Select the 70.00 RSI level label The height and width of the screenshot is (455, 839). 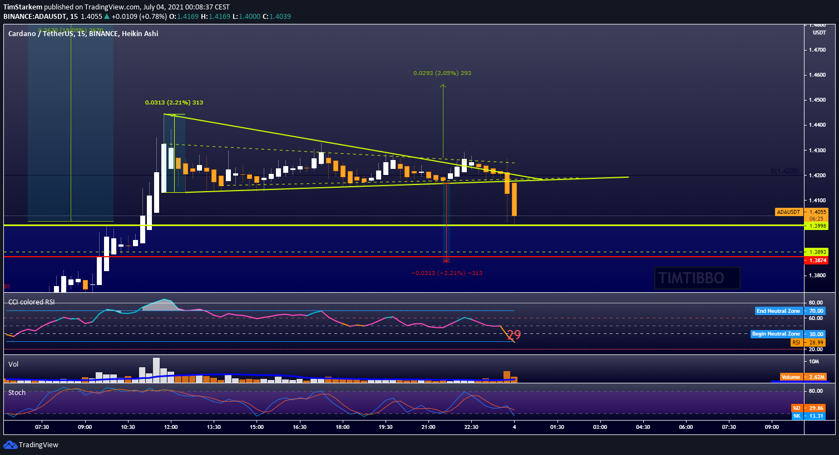(816, 311)
